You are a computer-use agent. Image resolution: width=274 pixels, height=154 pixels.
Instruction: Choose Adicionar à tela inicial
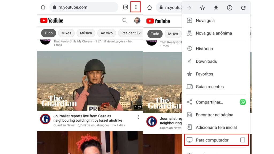point(216,128)
